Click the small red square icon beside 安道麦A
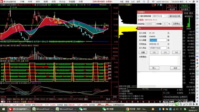This screenshot has width=199, height=112. pyautogui.click(x=153, y=5)
